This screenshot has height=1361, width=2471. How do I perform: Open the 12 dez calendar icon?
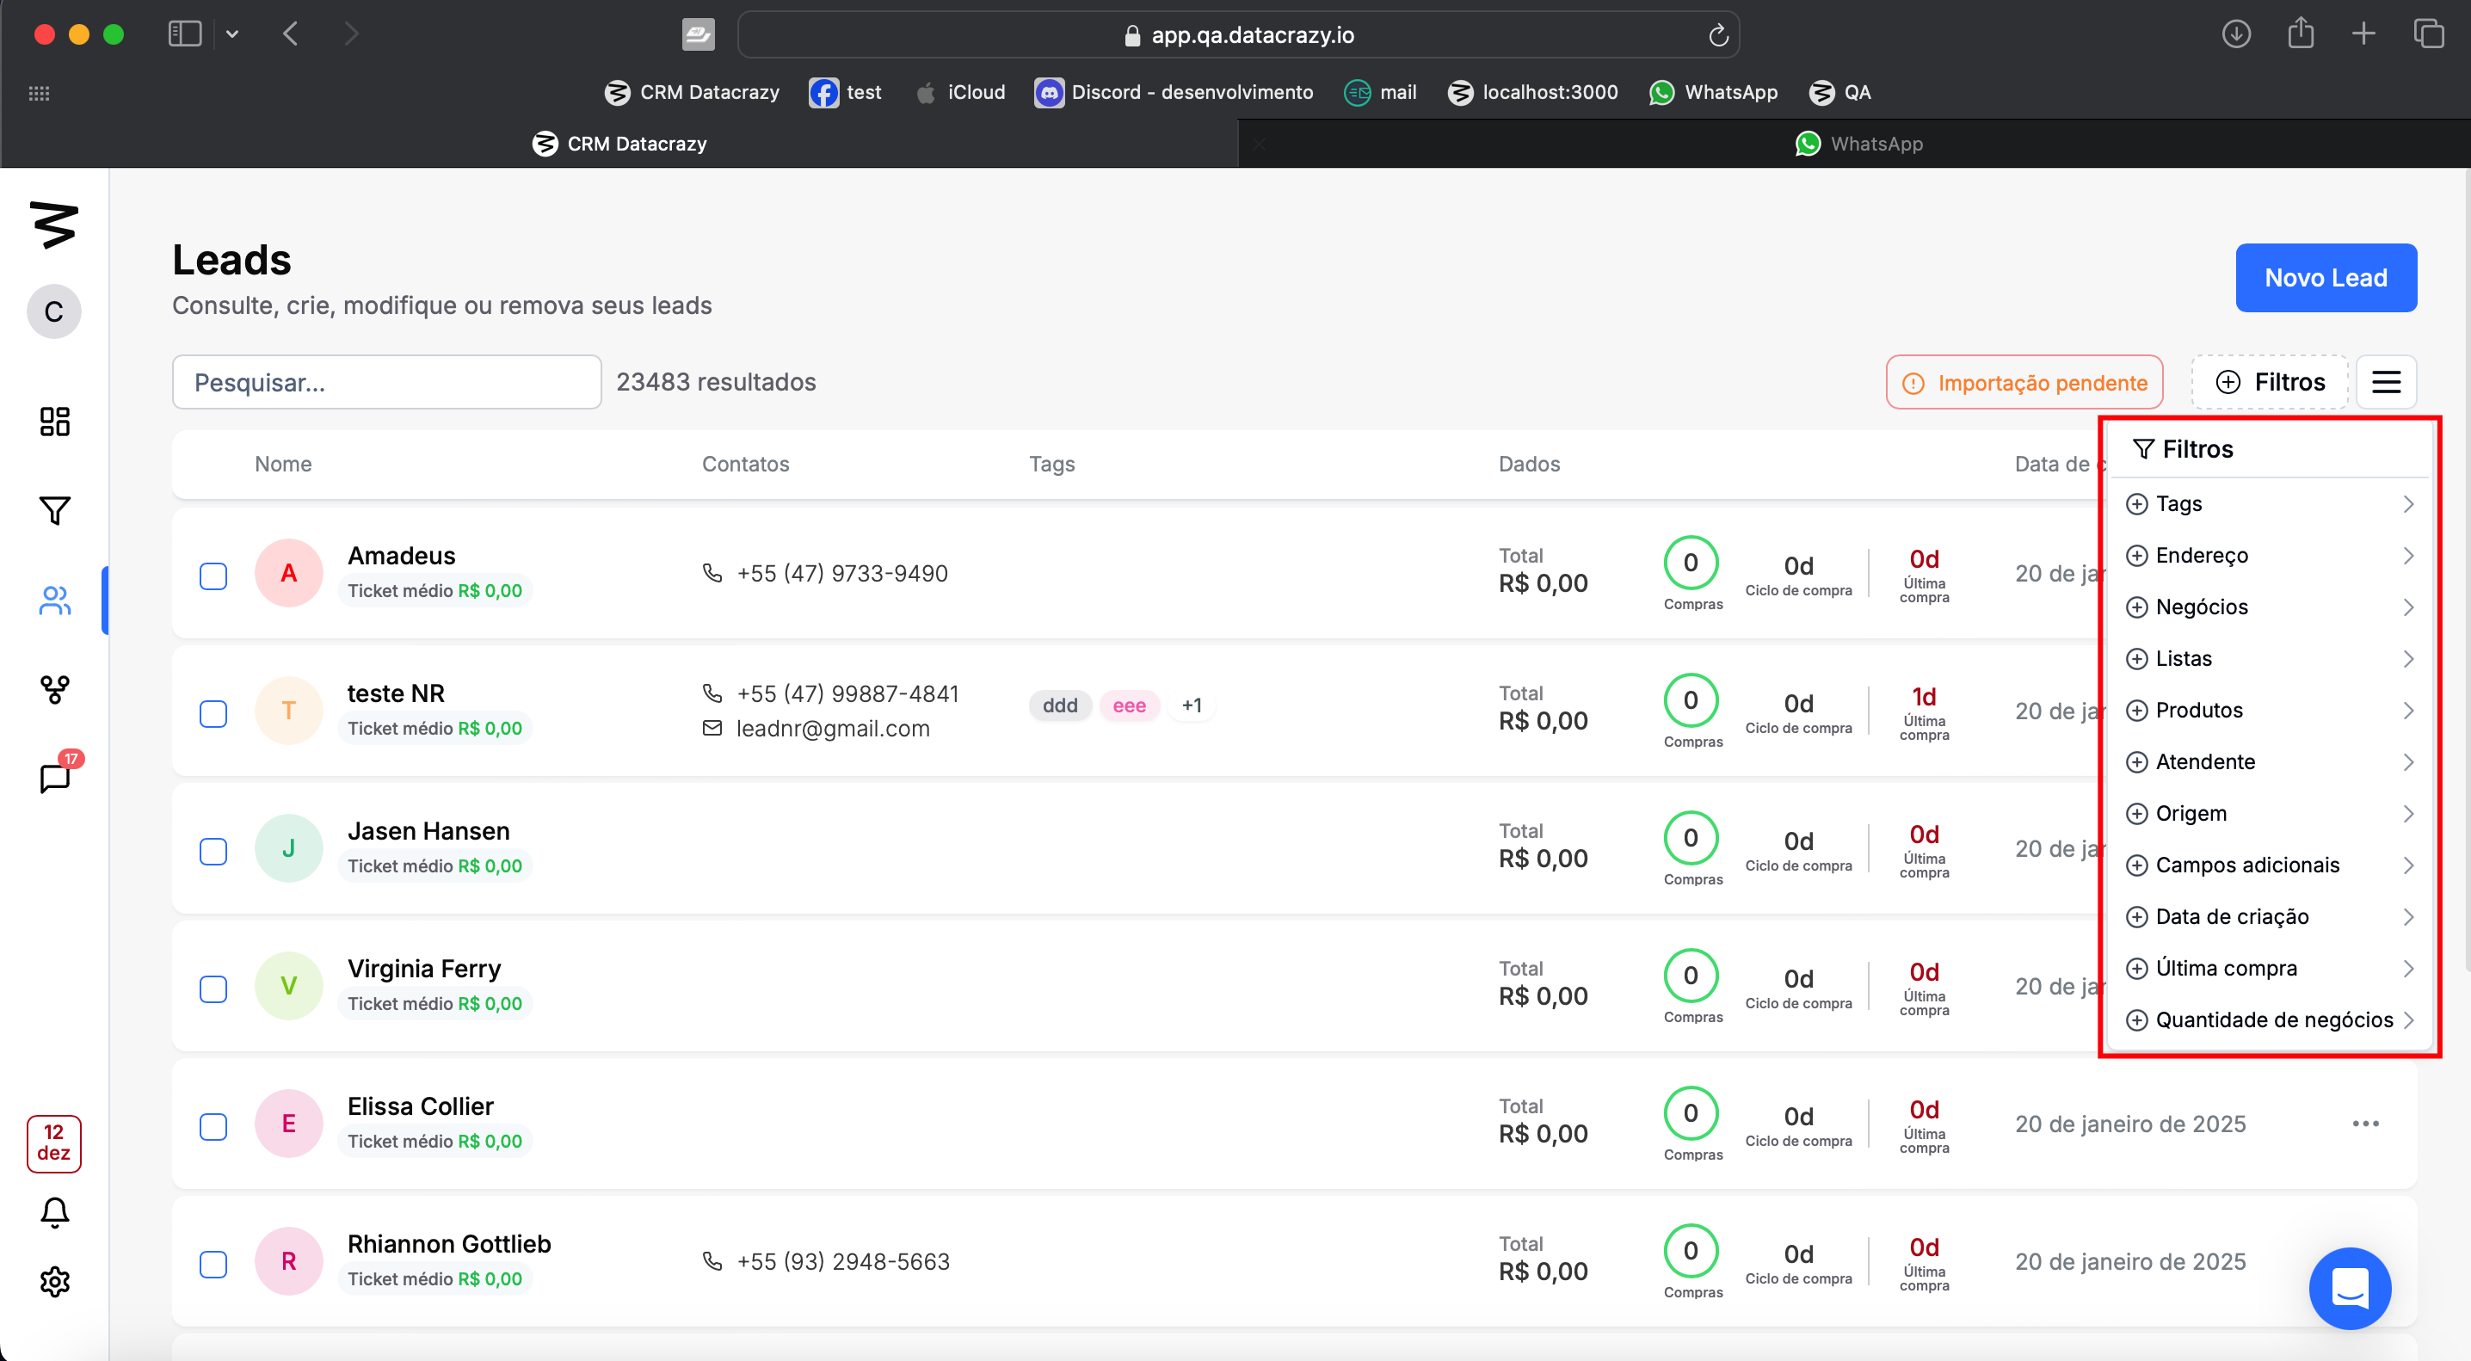pos(53,1142)
